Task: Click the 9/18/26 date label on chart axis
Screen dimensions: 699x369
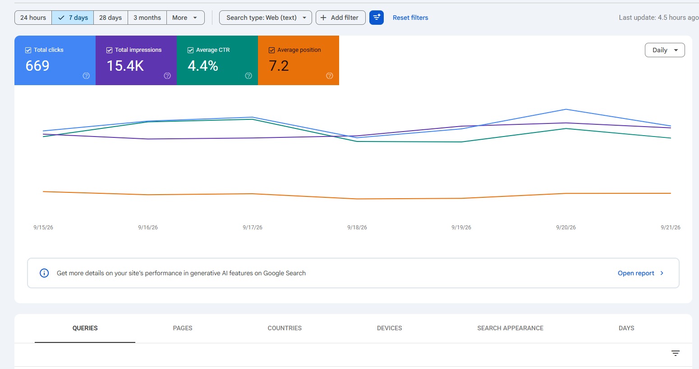Action: (357, 228)
